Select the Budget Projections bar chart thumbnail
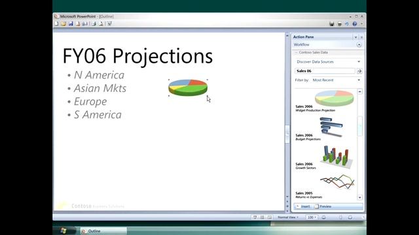Viewport: 419px width, 235px height. pyautogui.click(x=331, y=127)
